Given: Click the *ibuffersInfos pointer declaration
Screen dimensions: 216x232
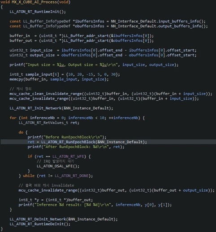Looking at the screenshot, I should coord(88,21).
